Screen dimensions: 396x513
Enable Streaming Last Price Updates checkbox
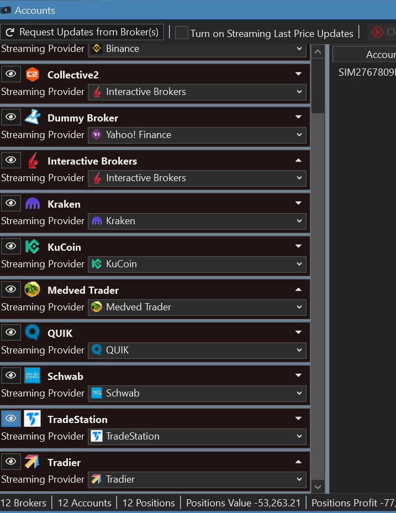pos(182,33)
